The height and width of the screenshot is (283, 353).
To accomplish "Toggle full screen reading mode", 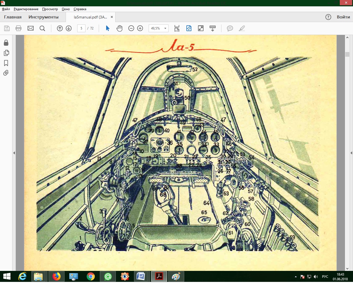I will (201, 28).
